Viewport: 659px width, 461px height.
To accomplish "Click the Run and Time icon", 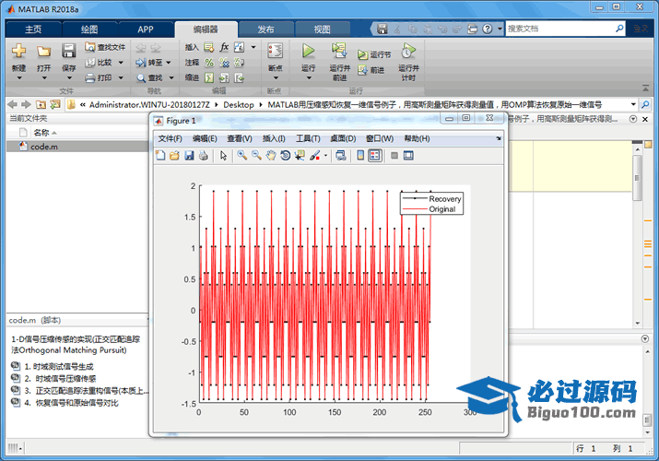I will tap(408, 51).
